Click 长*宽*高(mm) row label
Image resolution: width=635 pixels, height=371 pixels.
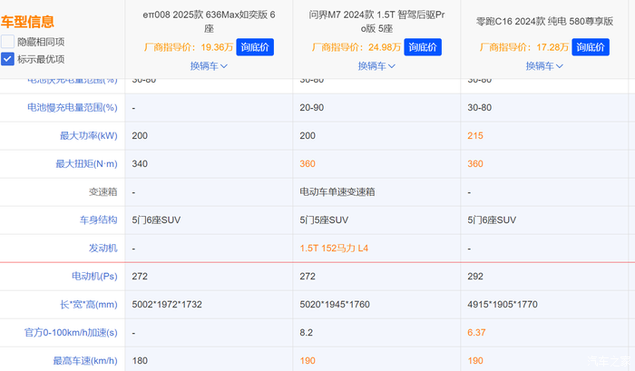pyautogui.click(x=89, y=305)
